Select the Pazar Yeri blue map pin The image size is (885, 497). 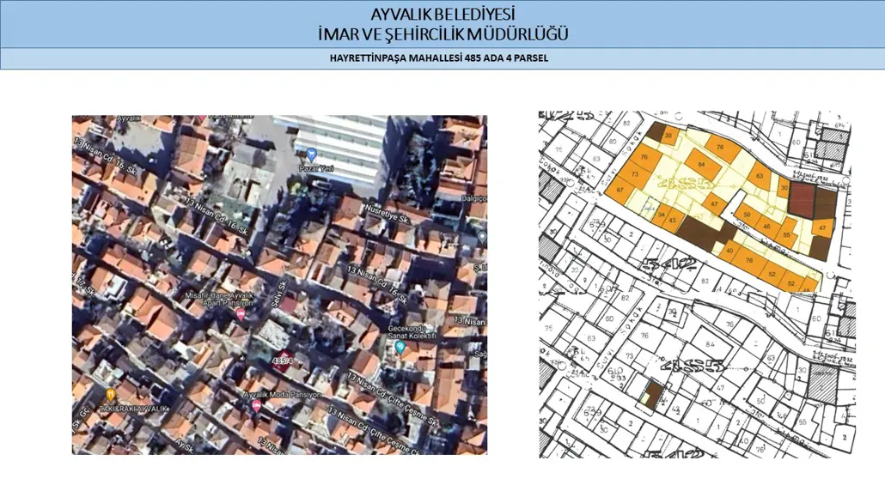311,155
